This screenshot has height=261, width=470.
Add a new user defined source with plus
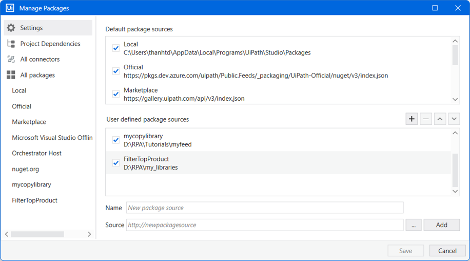(412, 119)
